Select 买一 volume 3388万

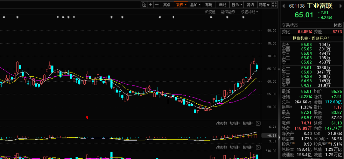click(x=324, y=67)
